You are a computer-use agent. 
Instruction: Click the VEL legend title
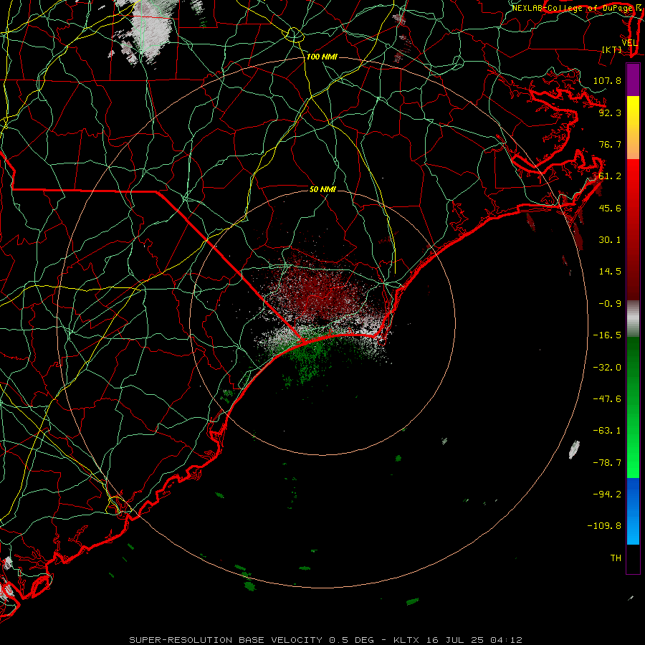[629, 43]
